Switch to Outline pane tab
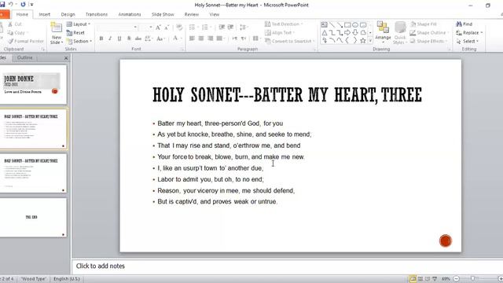 click(x=24, y=57)
